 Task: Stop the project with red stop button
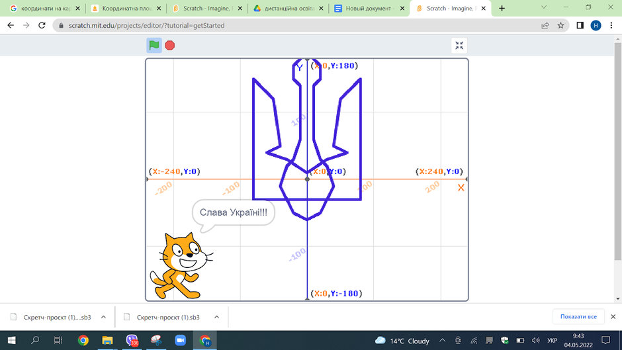170,45
